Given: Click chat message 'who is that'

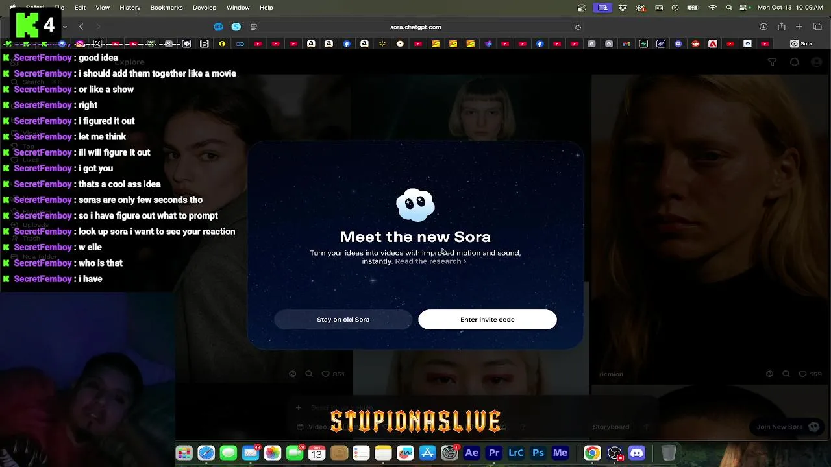Looking at the screenshot, I should [100, 263].
